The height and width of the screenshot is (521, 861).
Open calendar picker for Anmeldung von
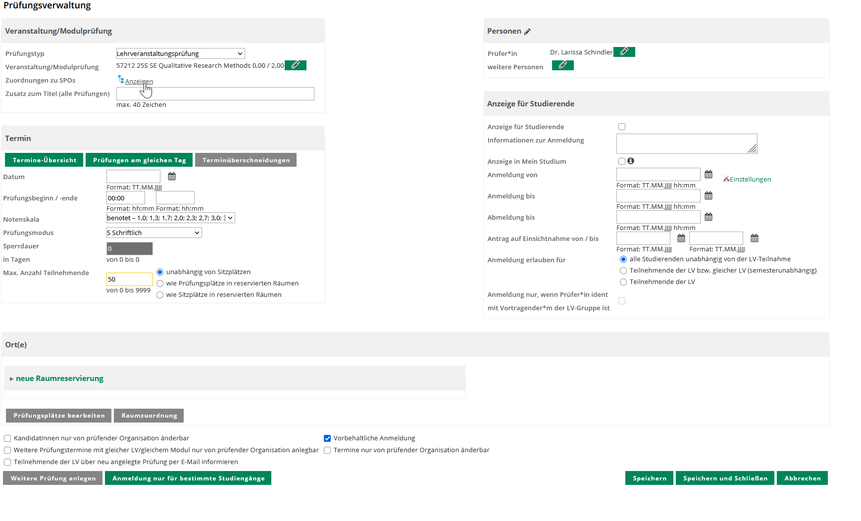click(709, 175)
